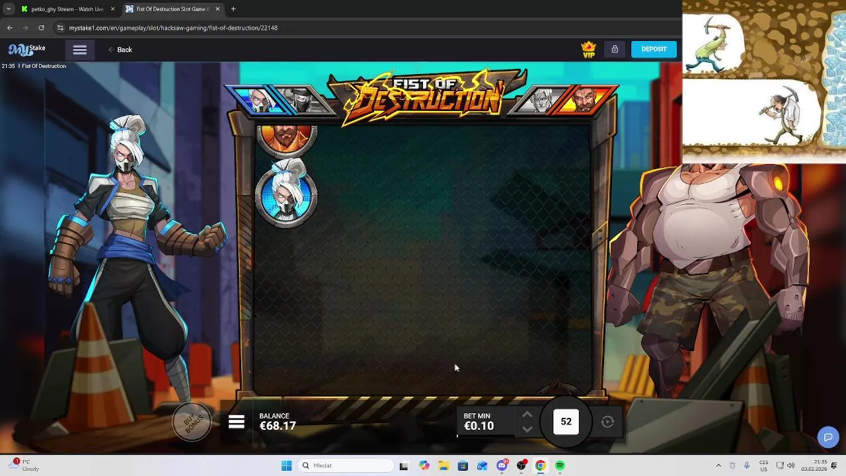Screen dimensions: 846x476
Task: Click the Hledat taskbar search box
Action: point(344,465)
